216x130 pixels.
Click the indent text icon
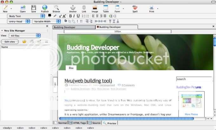(111, 16)
